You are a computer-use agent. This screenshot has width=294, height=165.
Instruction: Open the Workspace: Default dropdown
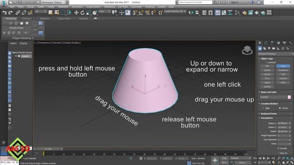(x=53, y=2)
